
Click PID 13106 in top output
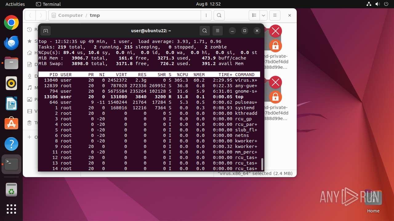click(x=51, y=97)
